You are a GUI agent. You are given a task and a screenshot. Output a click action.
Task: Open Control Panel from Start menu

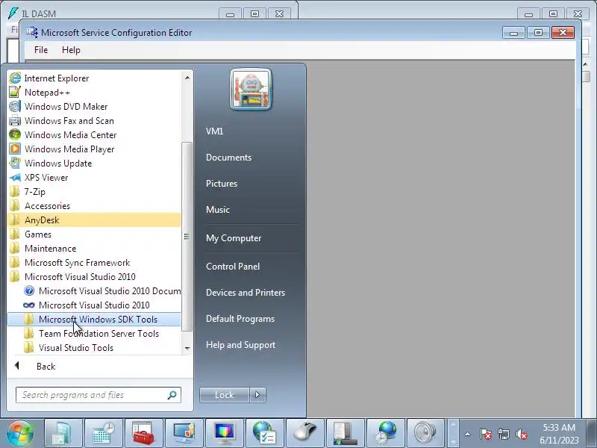pos(233,267)
